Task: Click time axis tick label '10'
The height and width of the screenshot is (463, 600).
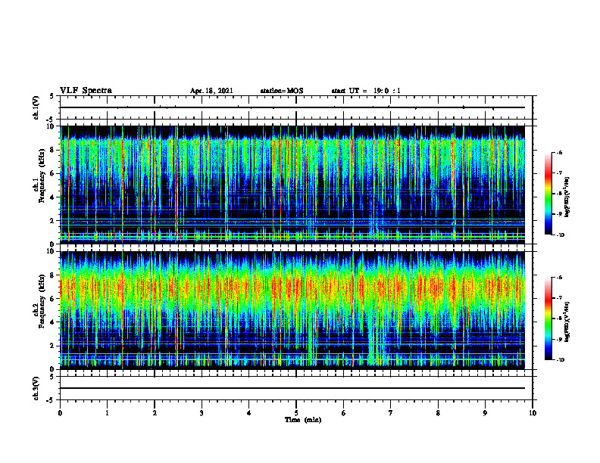Action: pos(533,413)
